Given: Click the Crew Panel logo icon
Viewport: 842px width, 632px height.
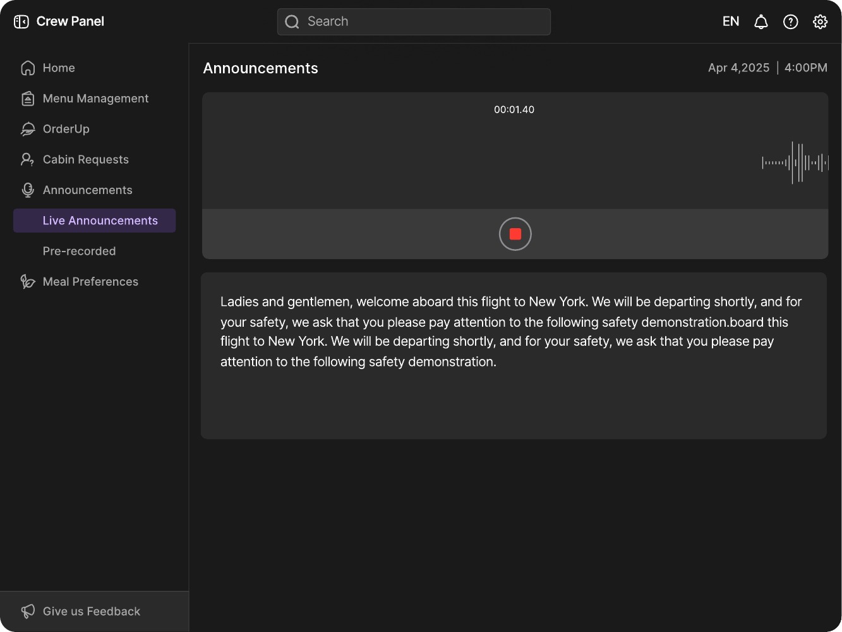Looking at the screenshot, I should click(21, 21).
